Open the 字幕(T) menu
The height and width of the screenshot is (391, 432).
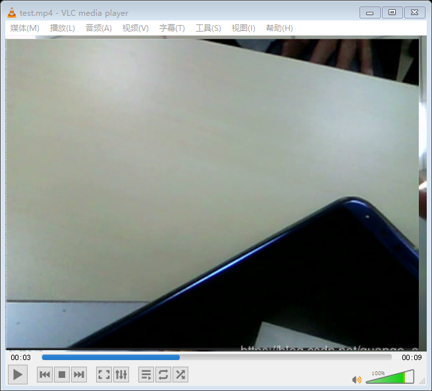(x=172, y=28)
